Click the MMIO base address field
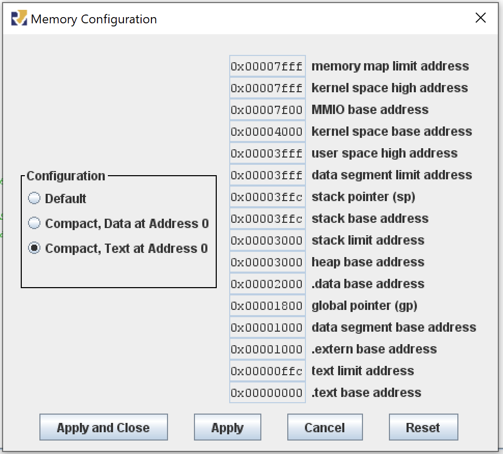The width and height of the screenshot is (503, 454). point(267,109)
